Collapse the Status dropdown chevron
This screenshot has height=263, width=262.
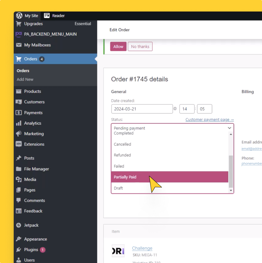(229, 128)
